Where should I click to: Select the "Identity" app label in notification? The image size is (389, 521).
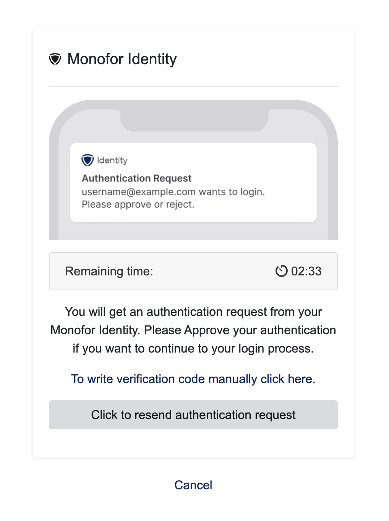(x=112, y=160)
